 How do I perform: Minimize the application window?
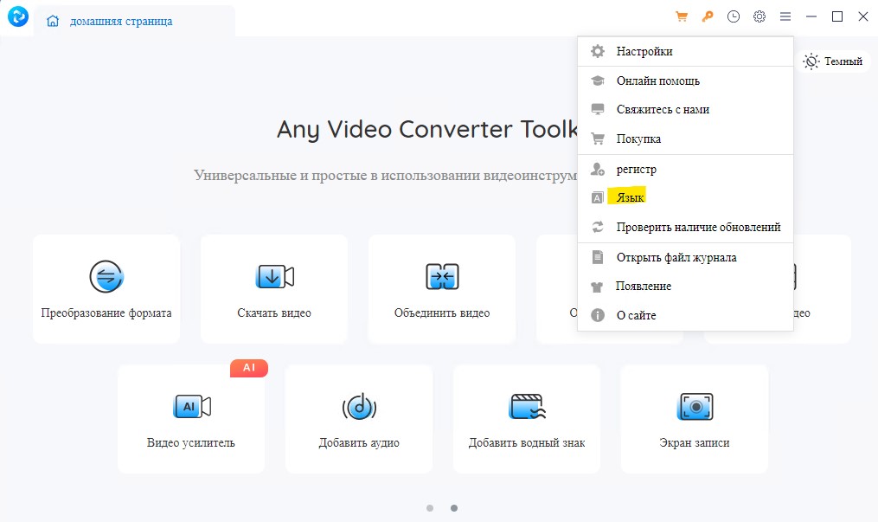point(811,16)
